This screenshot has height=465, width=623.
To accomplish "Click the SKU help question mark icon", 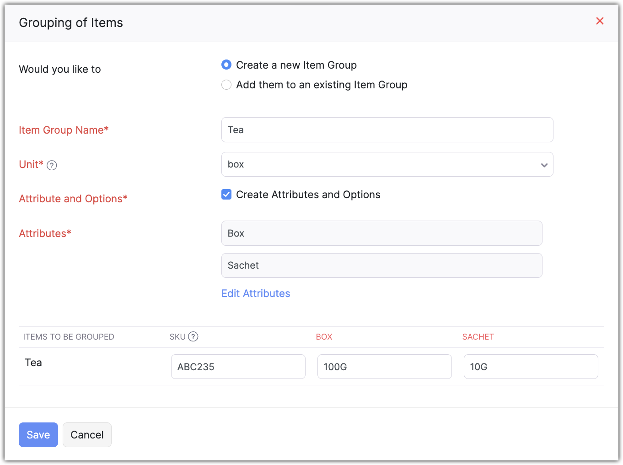I will click(x=193, y=337).
